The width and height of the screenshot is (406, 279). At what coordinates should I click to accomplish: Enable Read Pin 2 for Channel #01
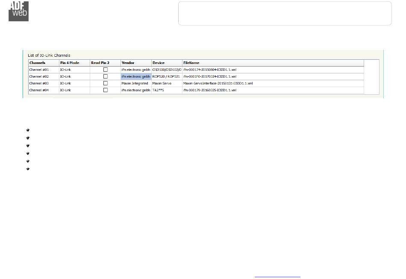(x=105, y=69)
